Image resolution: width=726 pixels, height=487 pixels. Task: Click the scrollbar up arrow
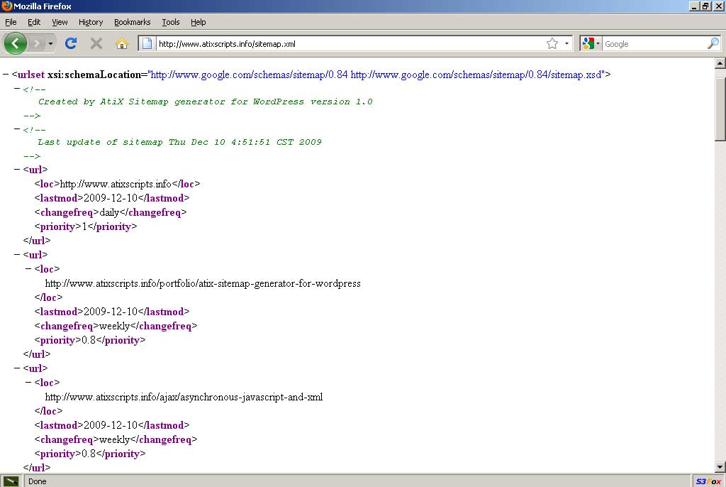tap(720, 63)
